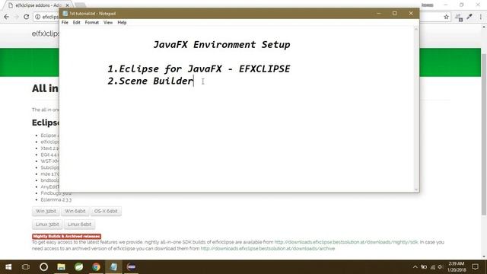Open Task View on the taskbar
Screen dimensions: 487x274
(26, 267)
